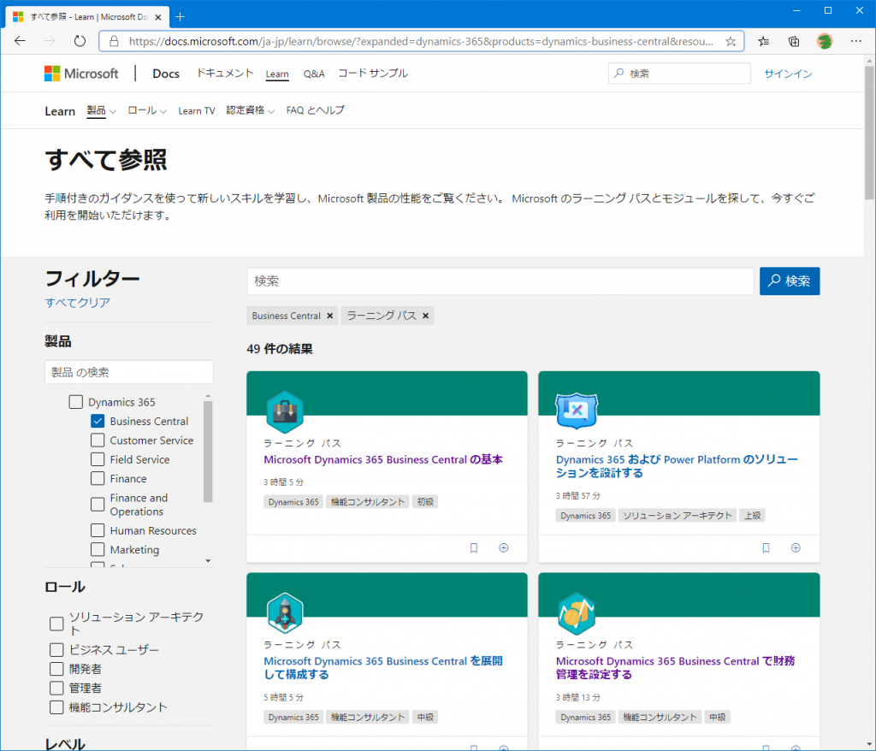Open Business Central を展開して構成する path

382,668
